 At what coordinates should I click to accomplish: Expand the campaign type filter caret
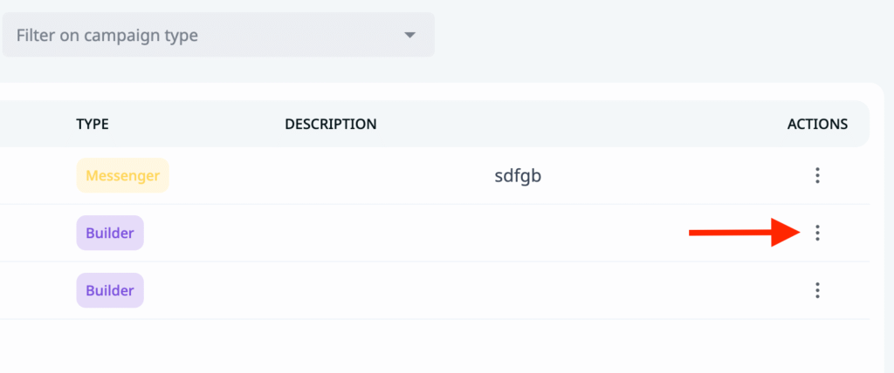[x=409, y=36]
